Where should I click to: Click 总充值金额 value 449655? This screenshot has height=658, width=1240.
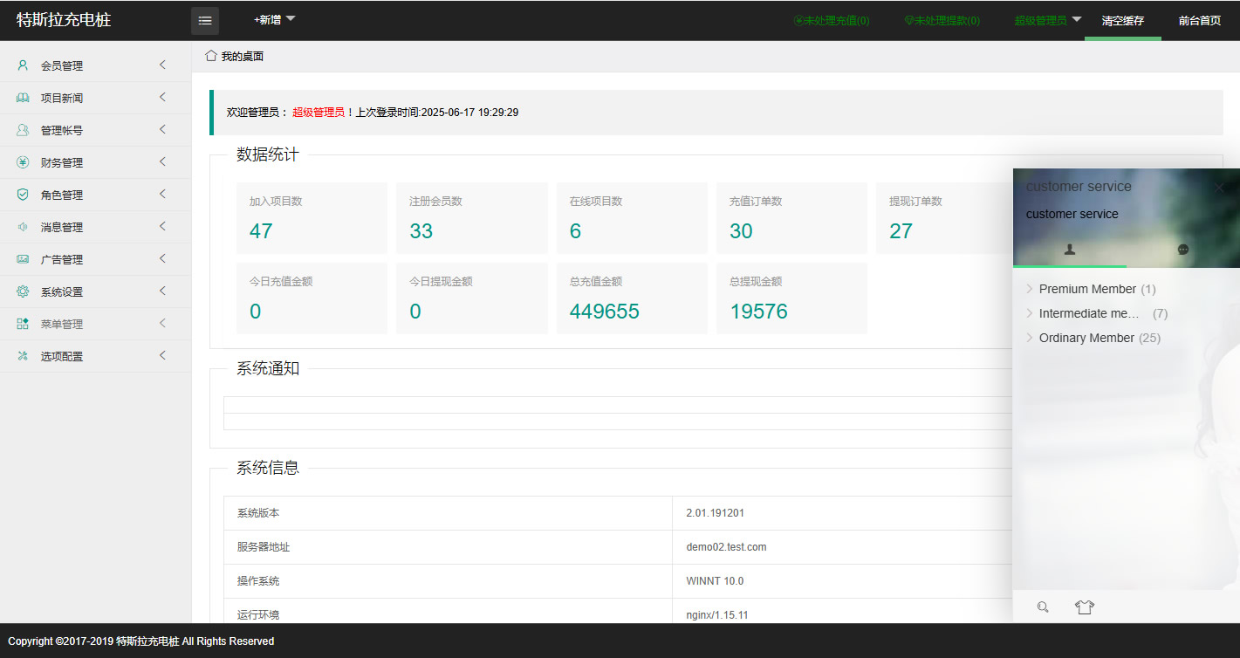(x=605, y=312)
